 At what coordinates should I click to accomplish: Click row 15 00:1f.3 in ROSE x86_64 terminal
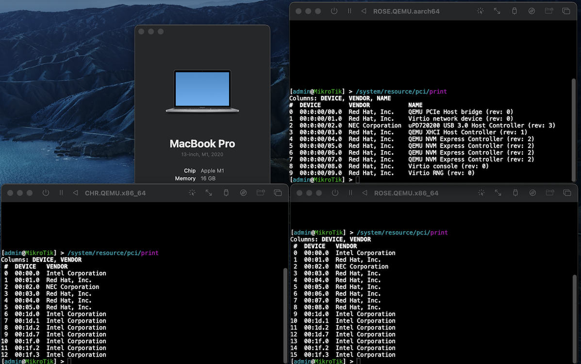pos(343,355)
